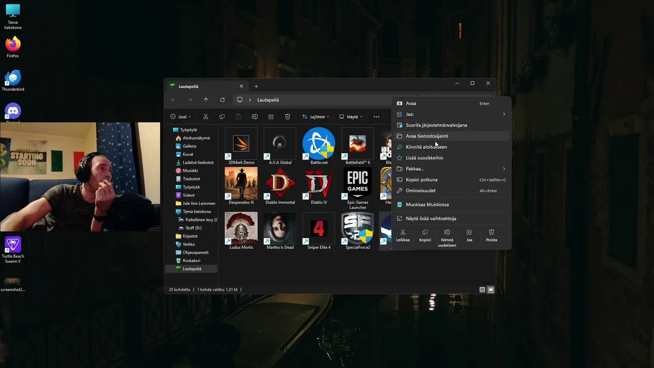Select the Desperados III game icon

241,183
